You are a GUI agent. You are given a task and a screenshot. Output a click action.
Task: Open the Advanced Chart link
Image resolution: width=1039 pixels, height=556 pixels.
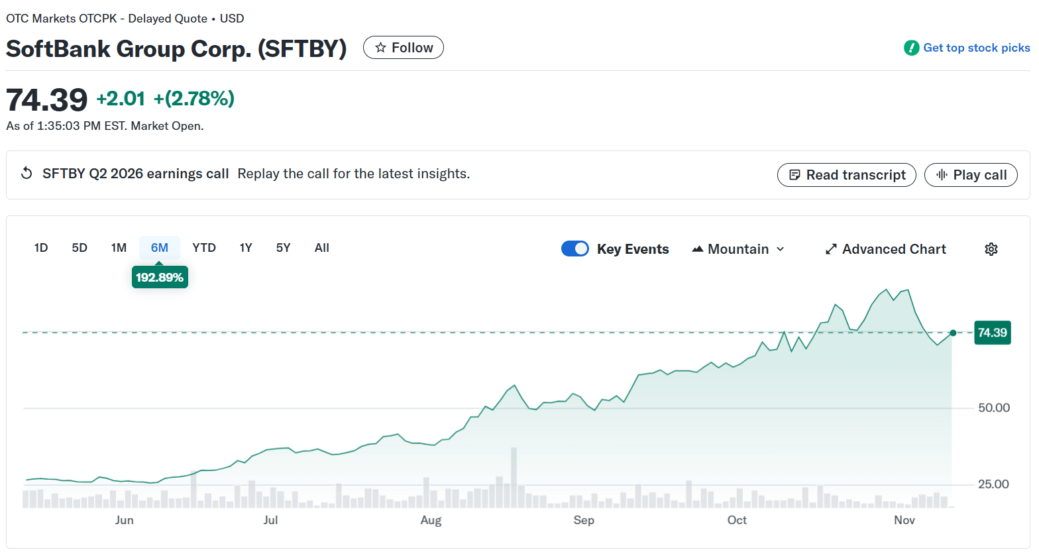coord(885,249)
